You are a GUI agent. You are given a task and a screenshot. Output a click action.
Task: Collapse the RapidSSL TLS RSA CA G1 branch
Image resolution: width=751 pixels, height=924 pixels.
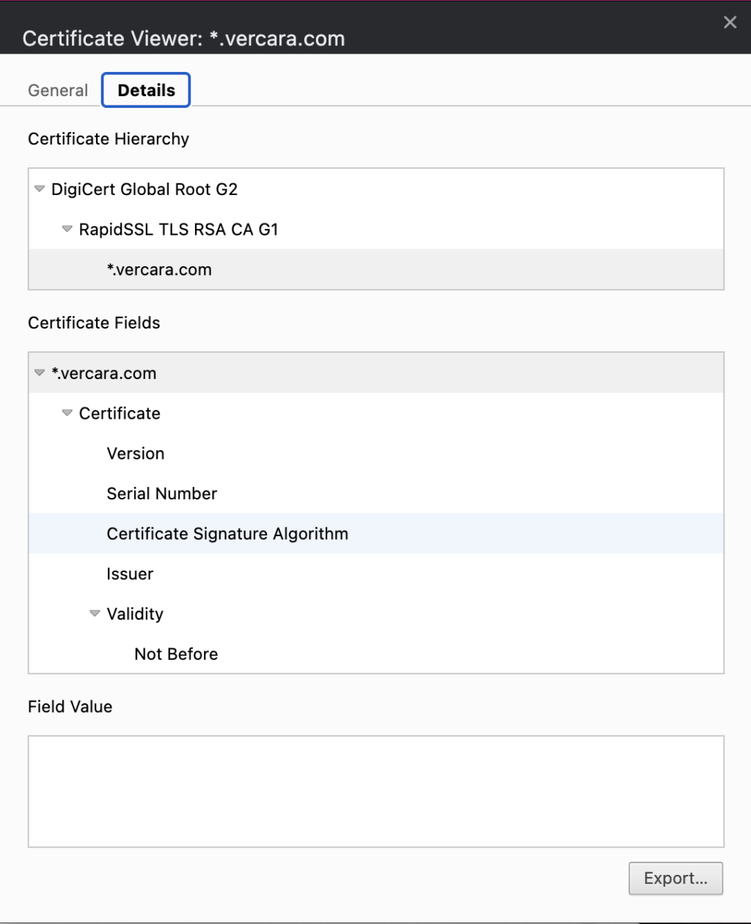click(x=67, y=229)
